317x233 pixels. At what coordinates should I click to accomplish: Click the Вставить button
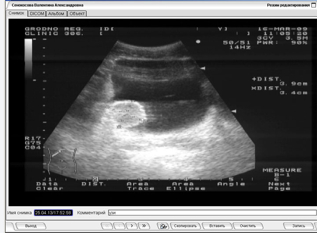pyautogui.click(x=217, y=226)
